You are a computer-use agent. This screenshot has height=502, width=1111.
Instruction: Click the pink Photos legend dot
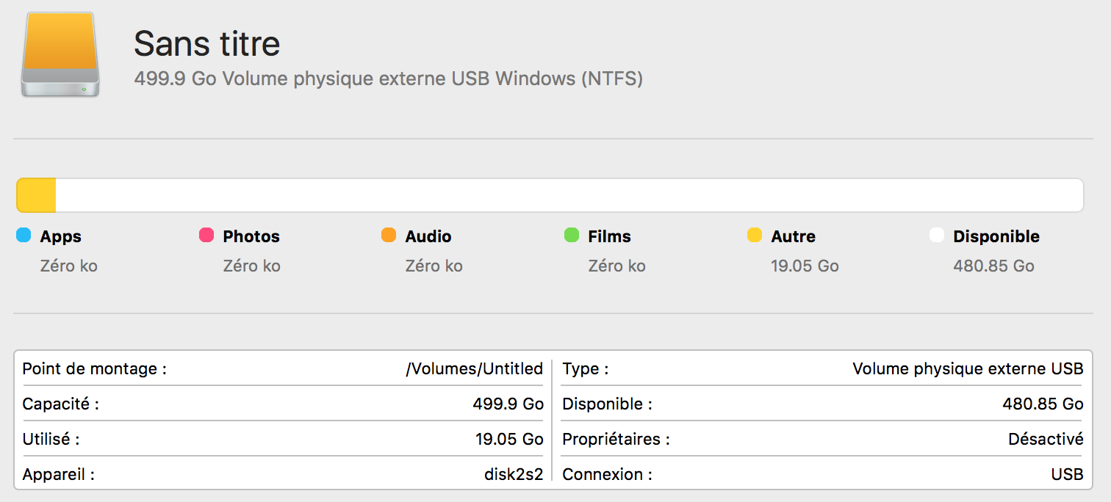[206, 236]
